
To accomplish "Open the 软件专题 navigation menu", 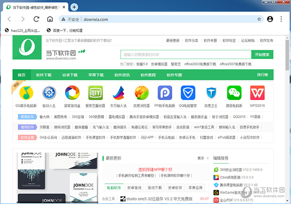I will point(175,75).
